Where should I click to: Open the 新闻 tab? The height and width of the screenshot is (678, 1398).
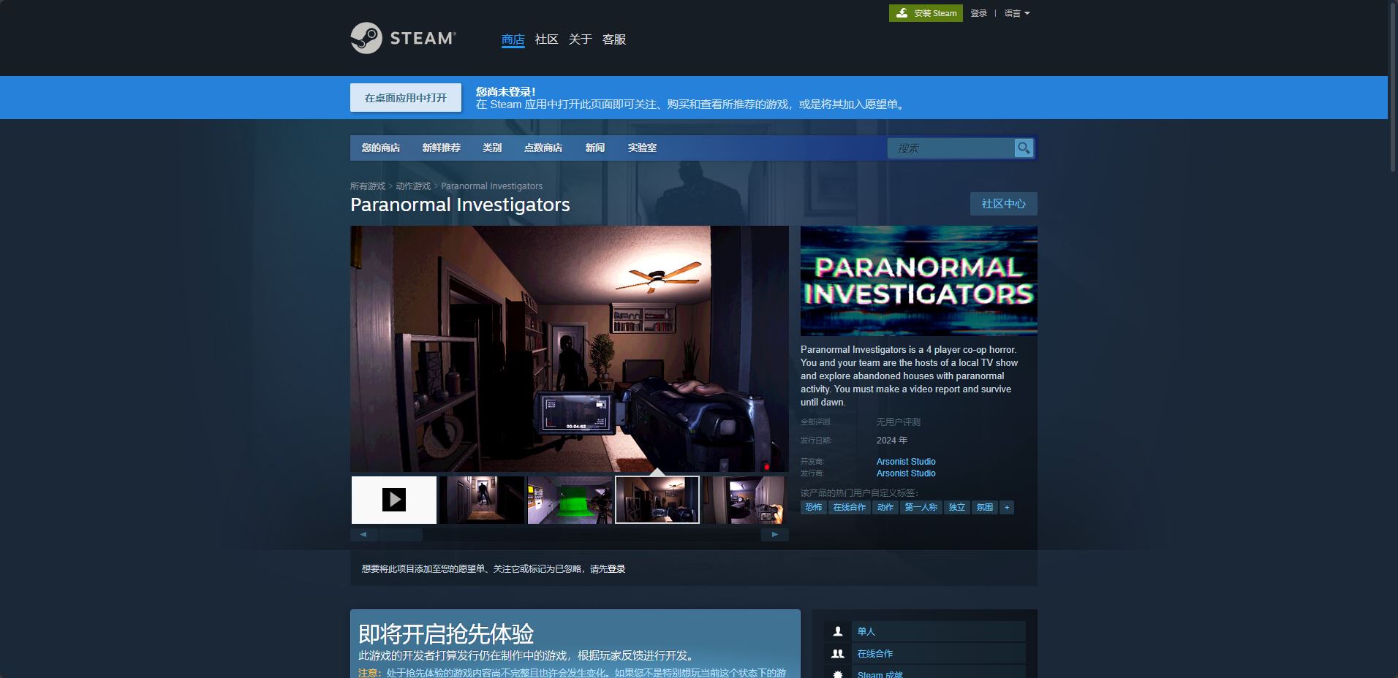coord(595,148)
